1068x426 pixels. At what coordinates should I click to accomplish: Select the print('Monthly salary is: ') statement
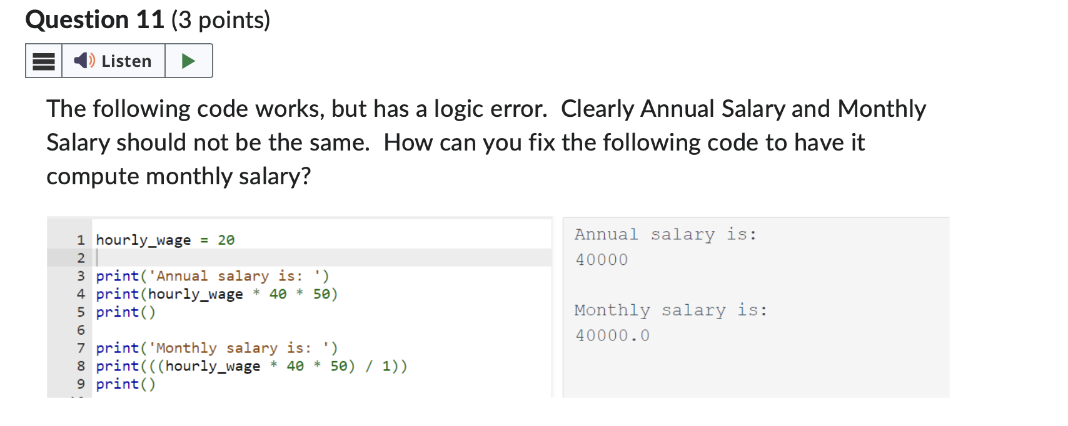[x=217, y=348]
